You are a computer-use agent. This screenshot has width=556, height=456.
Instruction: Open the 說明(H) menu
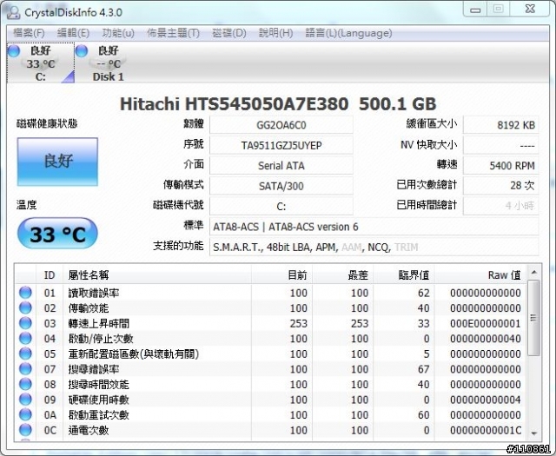pyautogui.click(x=276, y=33)
